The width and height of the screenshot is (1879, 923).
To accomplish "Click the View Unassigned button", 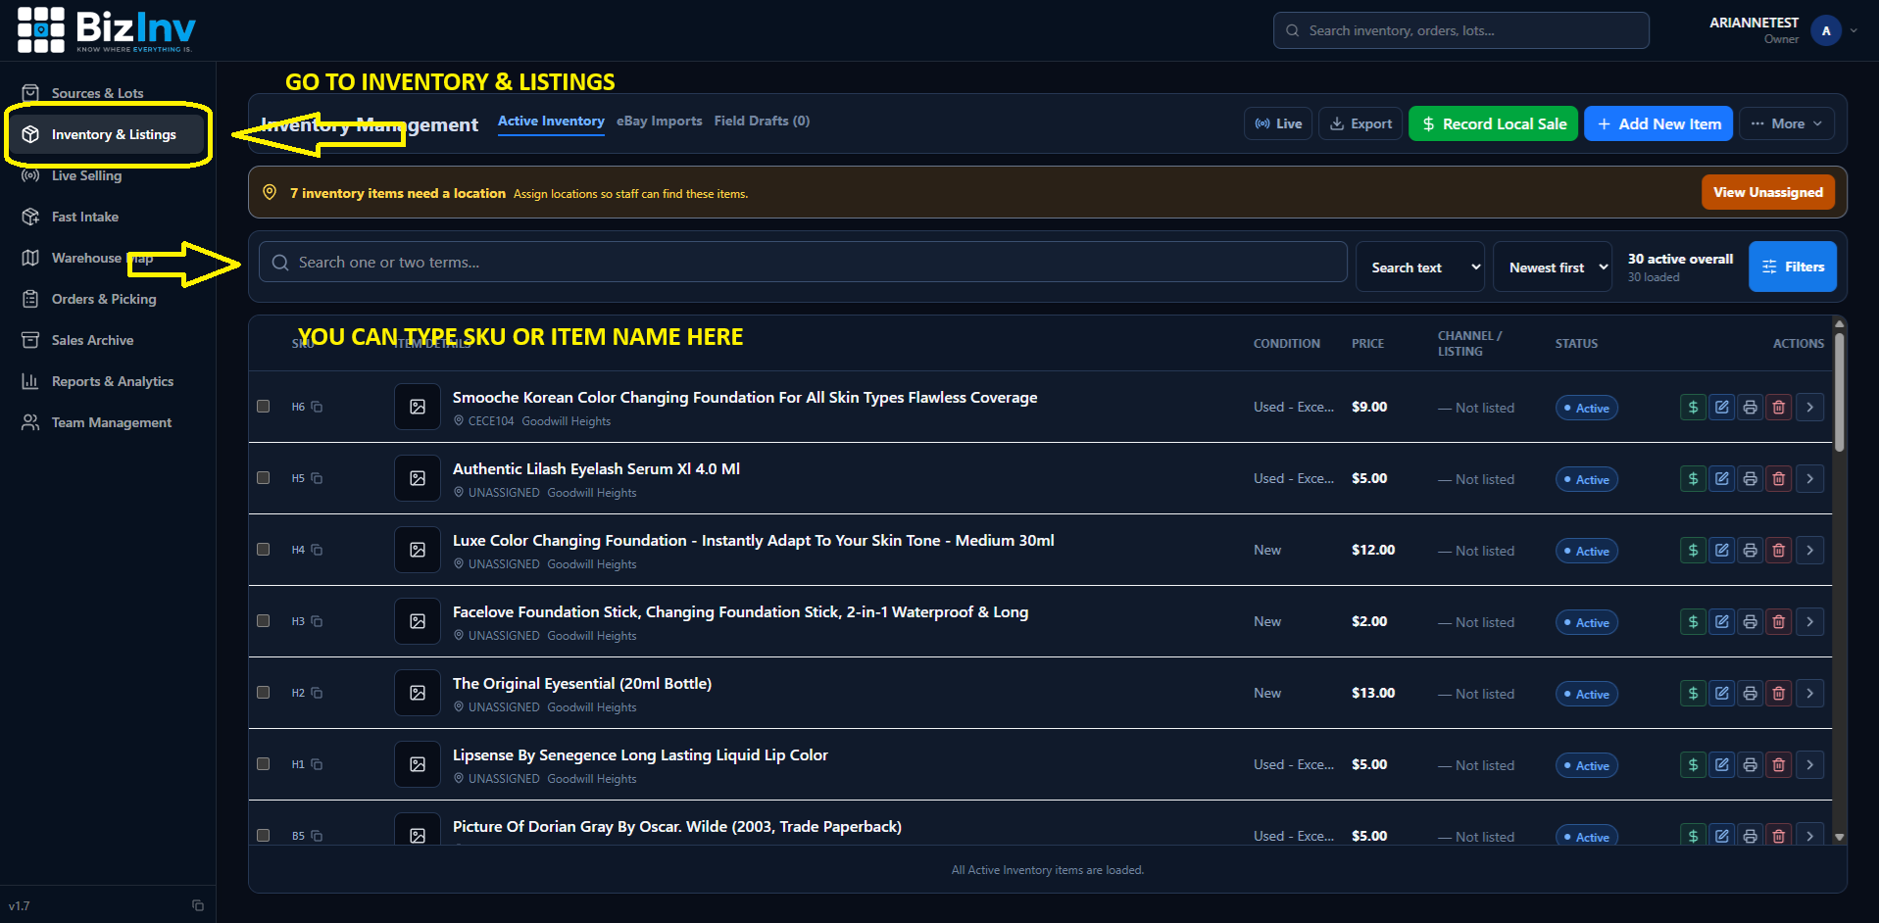I will 1767,192.
